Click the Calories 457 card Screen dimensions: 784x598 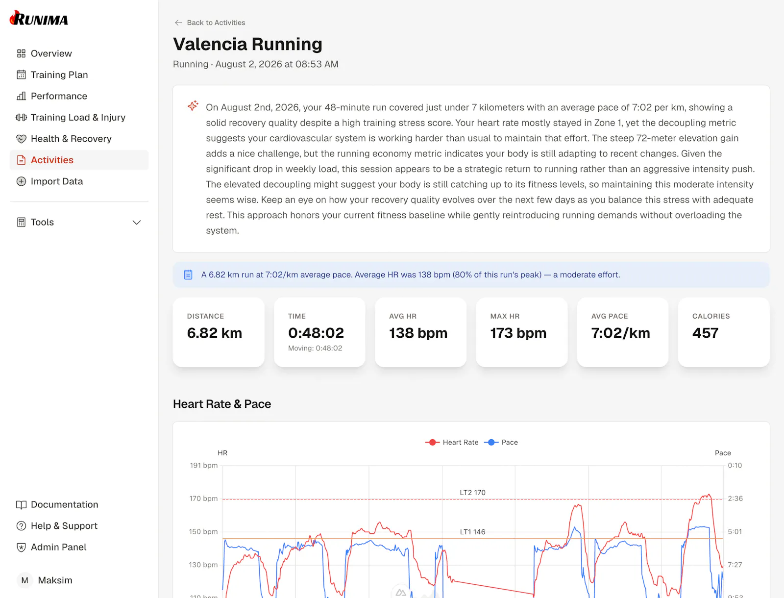coord(724,332)
